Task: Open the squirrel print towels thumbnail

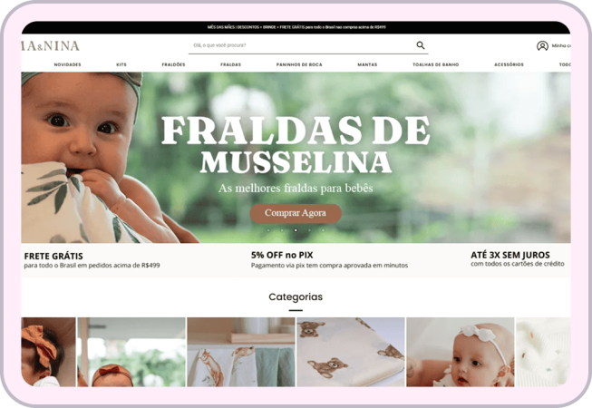Action: pos(241,352)
